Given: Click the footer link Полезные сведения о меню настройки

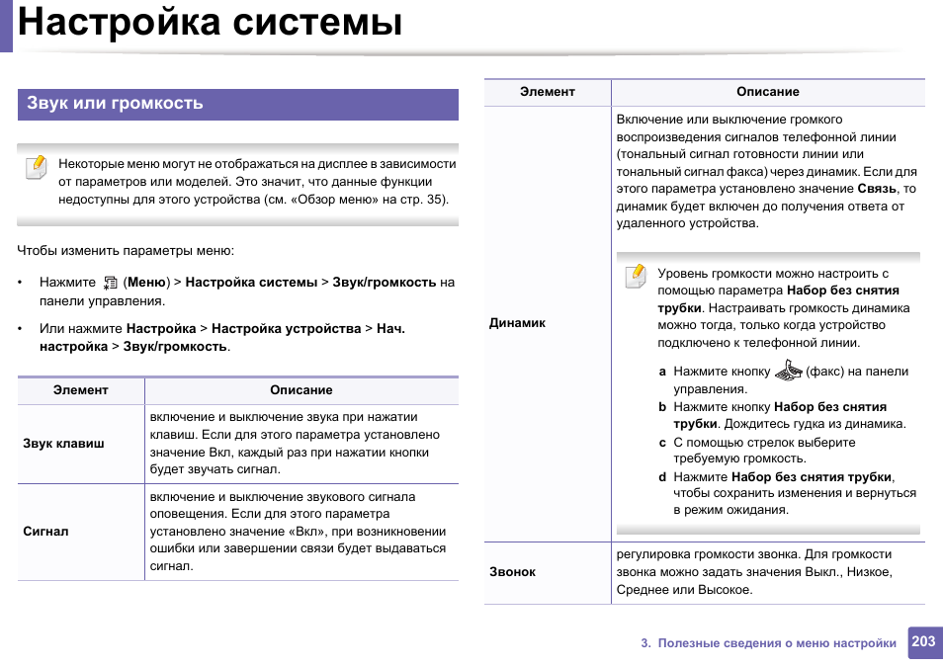Looking at the screenshot, I should pyautogui.click(x=768, y=643).
